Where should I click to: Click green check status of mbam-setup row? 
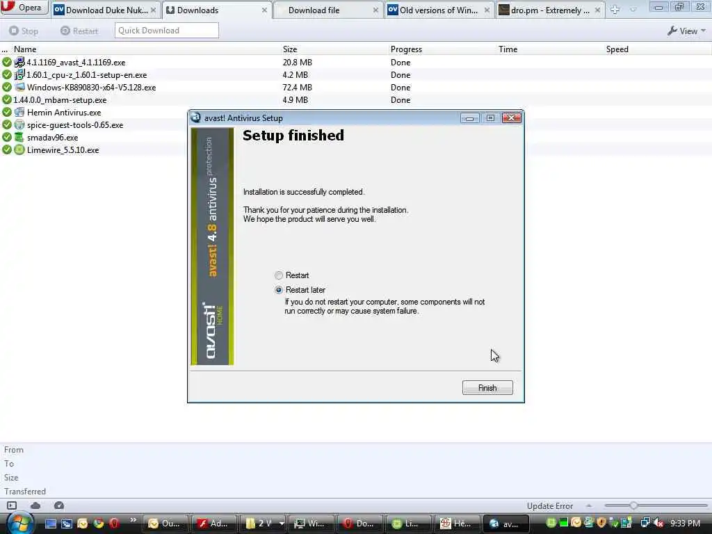pos(7,99)
